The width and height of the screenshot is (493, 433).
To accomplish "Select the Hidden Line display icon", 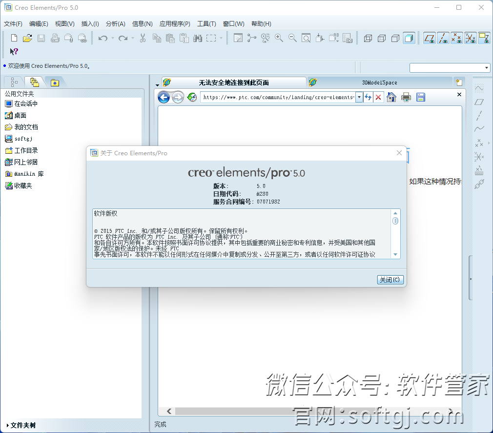I will pyautogui.click(x=382, y=39).
